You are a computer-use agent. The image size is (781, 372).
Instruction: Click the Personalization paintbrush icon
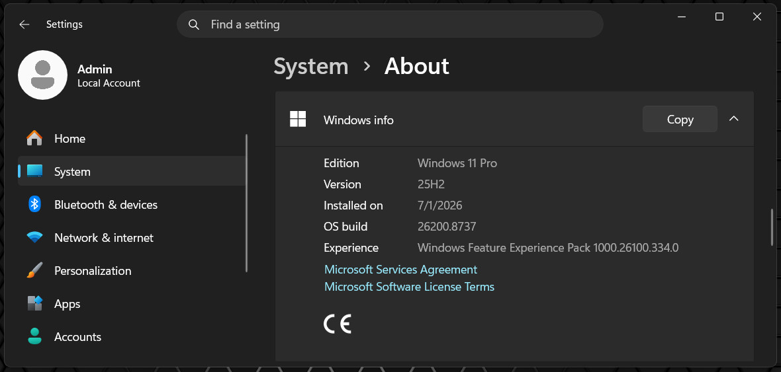coord(34,270)
